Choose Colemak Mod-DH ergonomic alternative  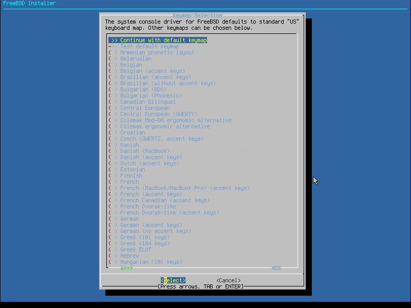pyautogui.click(x=170, y=120)
